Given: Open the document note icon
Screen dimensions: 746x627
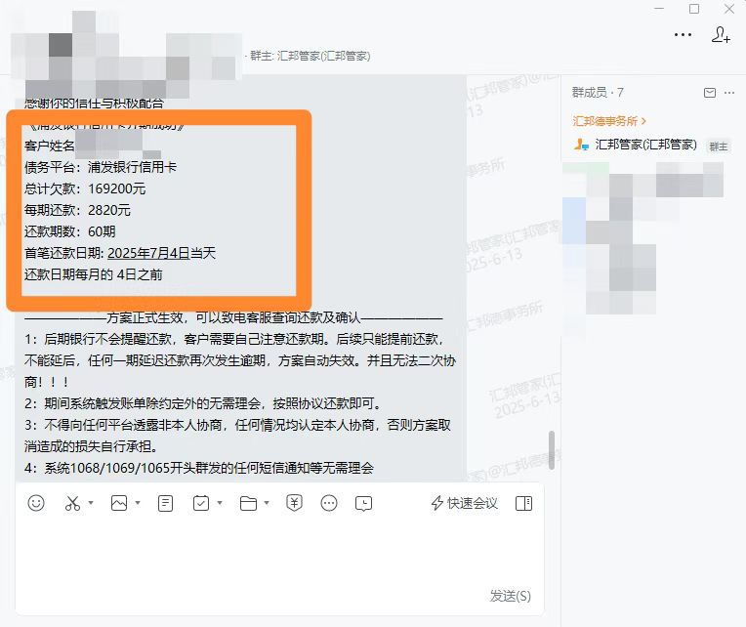Looking at the screenshot, I should 165,503.
